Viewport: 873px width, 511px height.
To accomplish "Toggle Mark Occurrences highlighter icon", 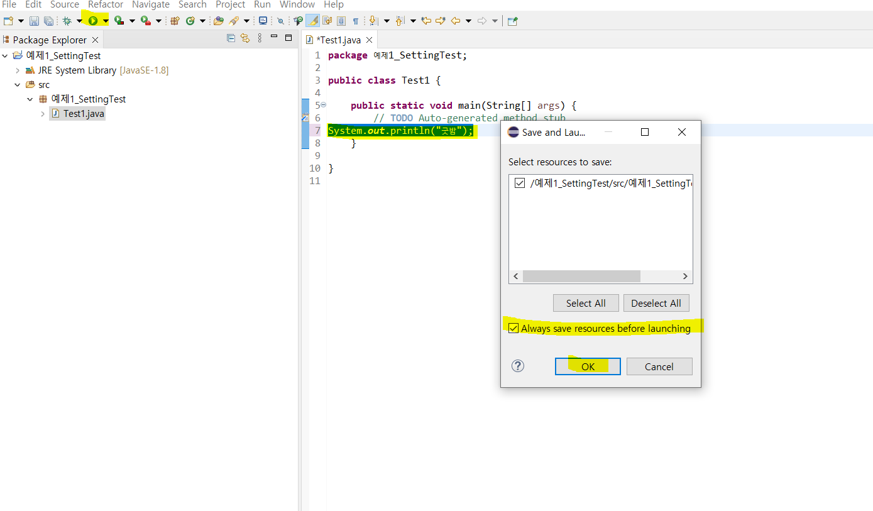I will 313,21.
